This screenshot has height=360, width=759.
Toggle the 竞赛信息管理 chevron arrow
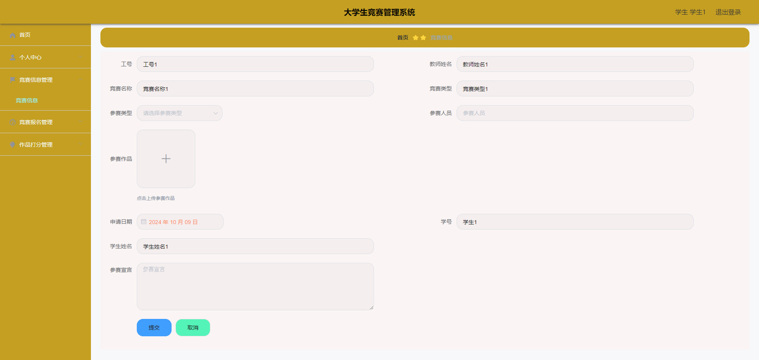point(81,80)
